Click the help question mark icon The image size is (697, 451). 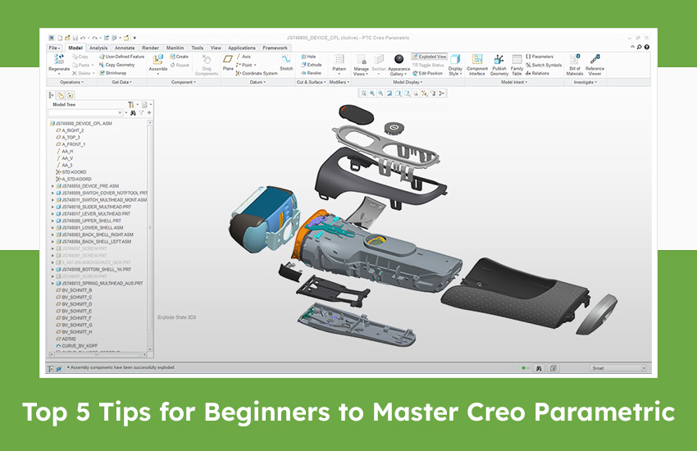click(x=647, y=47)
